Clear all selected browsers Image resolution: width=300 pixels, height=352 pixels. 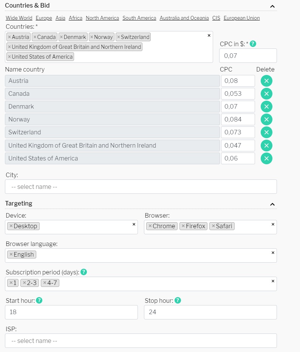coord(273,224)
